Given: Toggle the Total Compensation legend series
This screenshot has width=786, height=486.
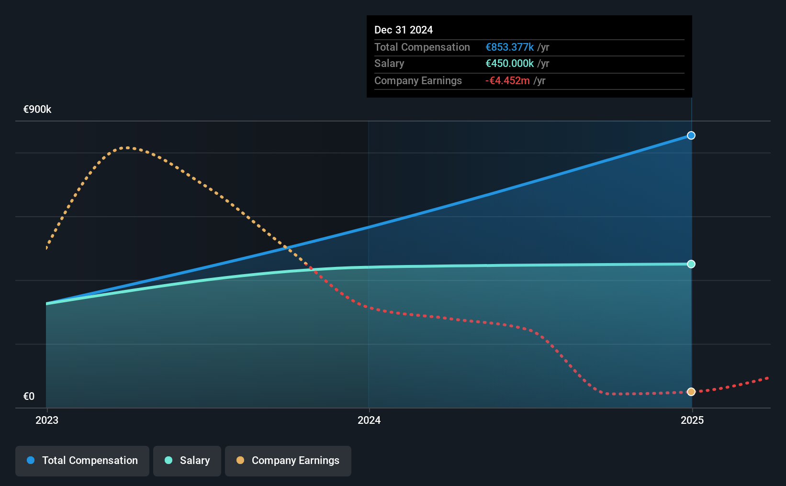Looking at the screenshot, I should [x=82, y=461].
